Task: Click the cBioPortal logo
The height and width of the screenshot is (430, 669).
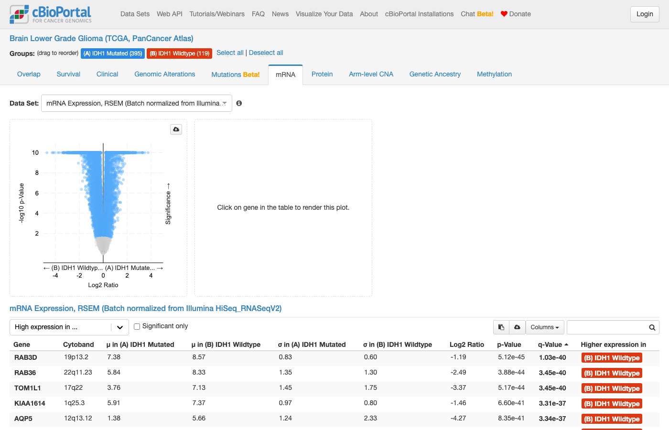Action: [51, 14]
